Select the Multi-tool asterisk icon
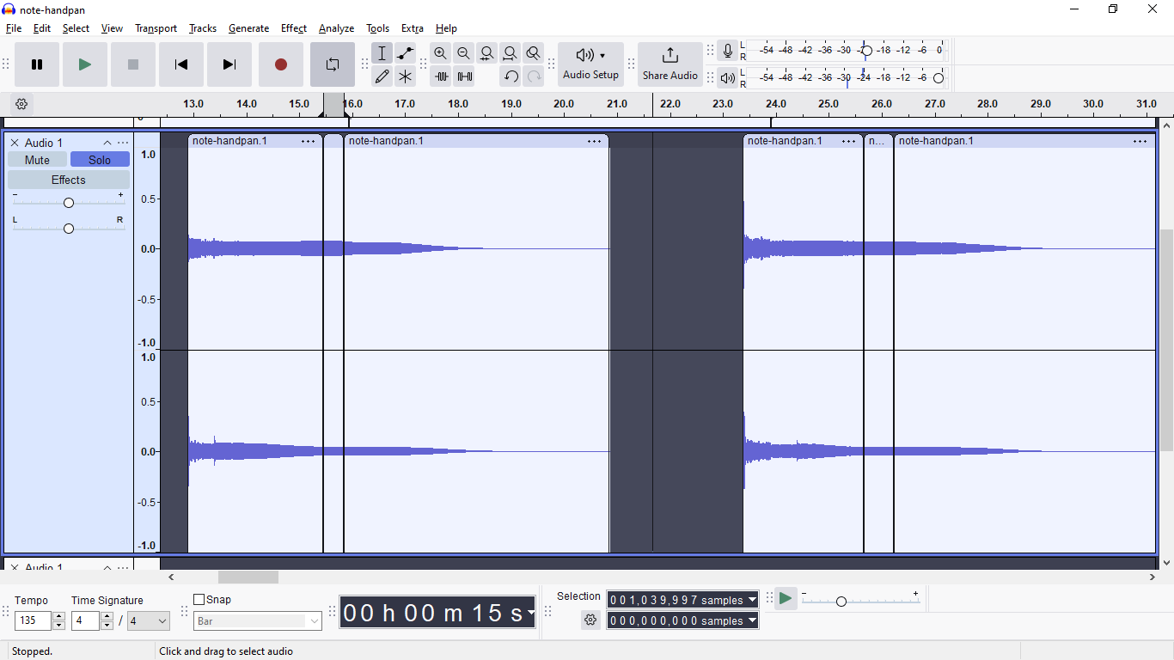 point(406,76)
